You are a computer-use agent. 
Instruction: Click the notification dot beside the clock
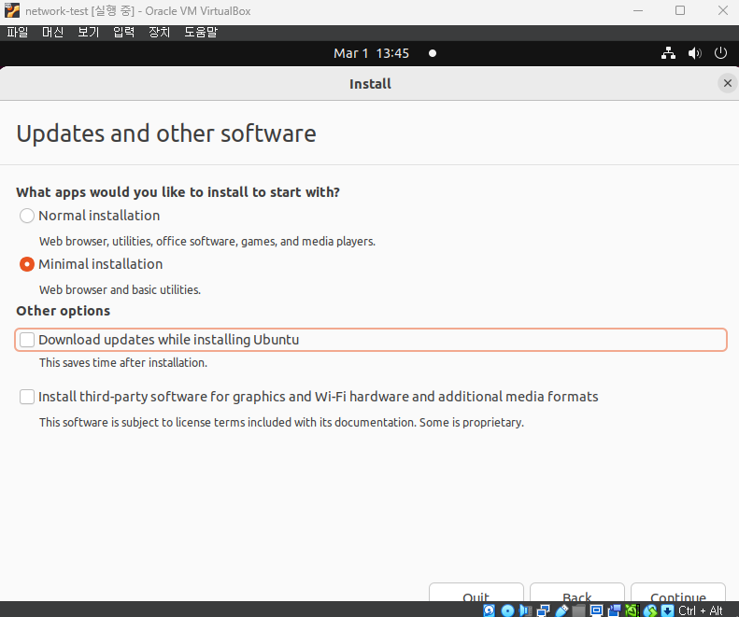pyautogui.click(x=433, y=53)
